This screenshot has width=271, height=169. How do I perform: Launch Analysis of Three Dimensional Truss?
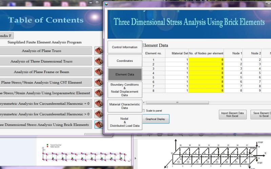click(x=46, y=61)
